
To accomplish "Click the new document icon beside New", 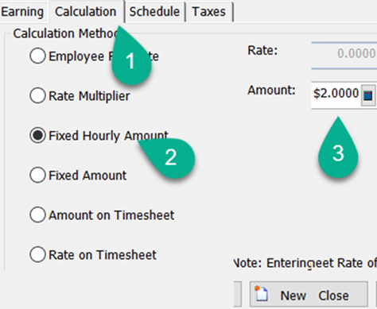I will [x=262, y=293].
